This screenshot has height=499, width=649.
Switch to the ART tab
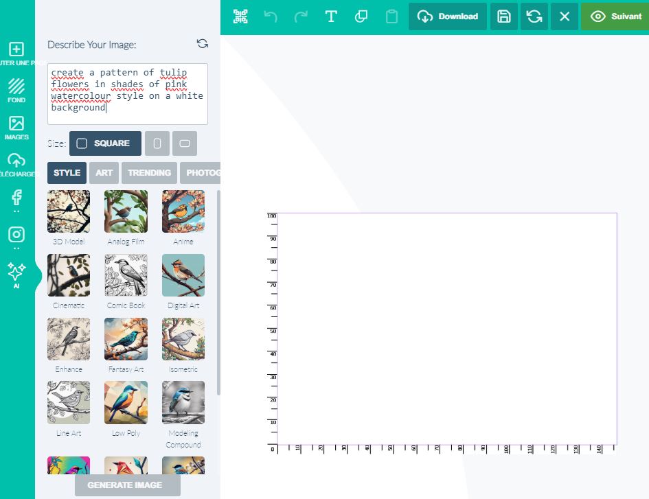[104, 173]
